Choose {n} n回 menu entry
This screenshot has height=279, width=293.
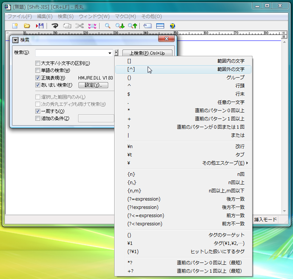[183, 174]
